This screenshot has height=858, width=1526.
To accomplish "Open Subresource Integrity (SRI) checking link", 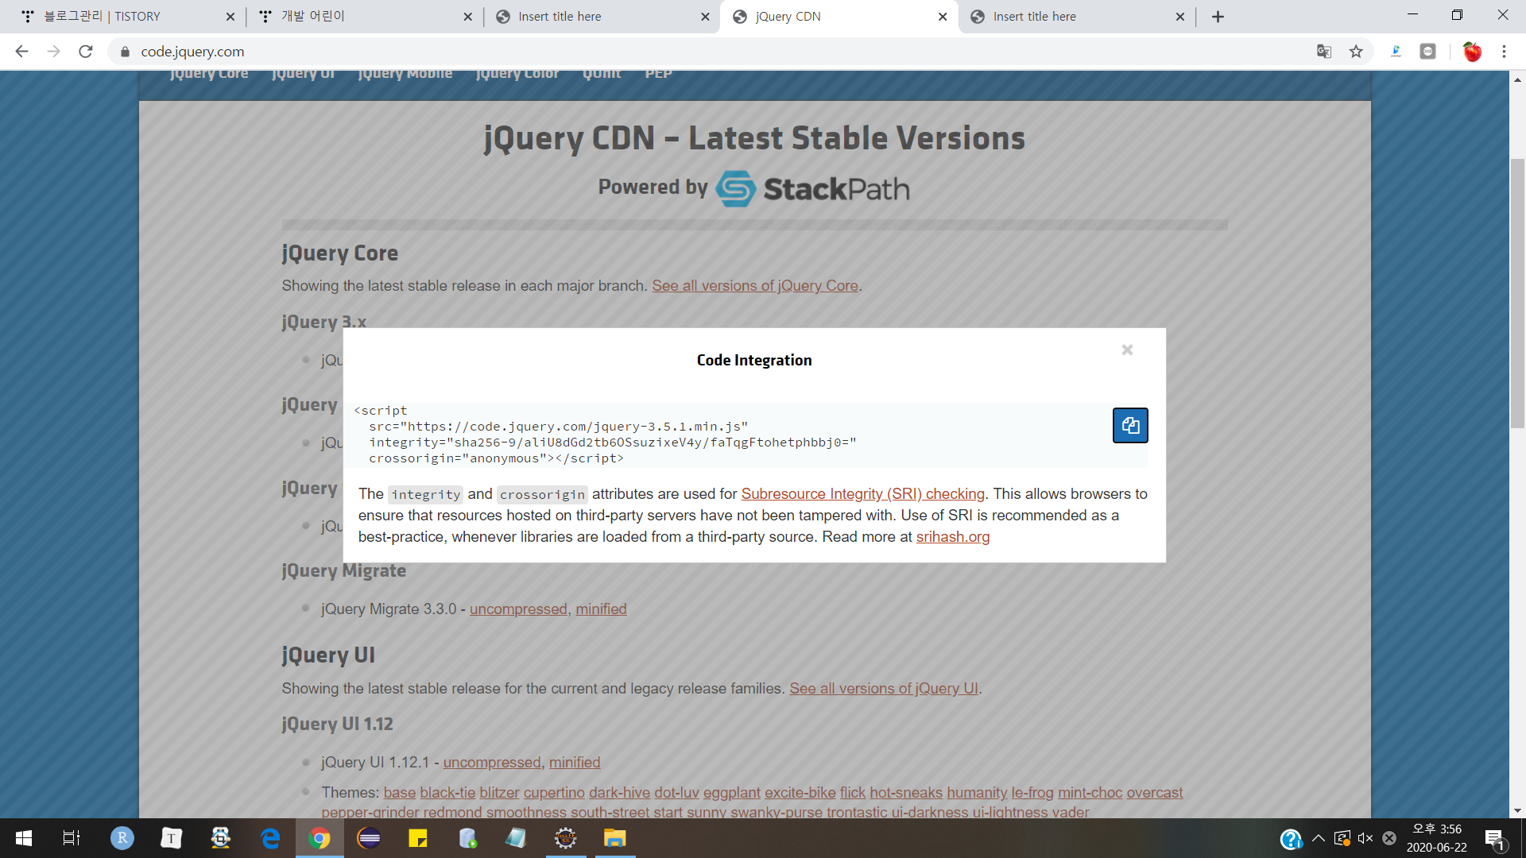I will [x=862, y=494].
